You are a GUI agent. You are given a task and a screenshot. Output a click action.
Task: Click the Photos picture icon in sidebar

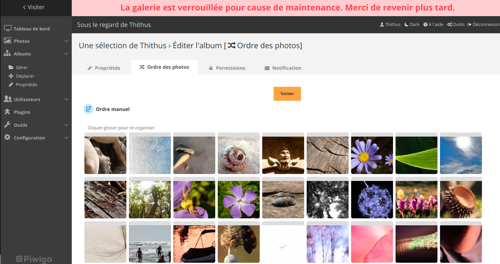point(7,41)
